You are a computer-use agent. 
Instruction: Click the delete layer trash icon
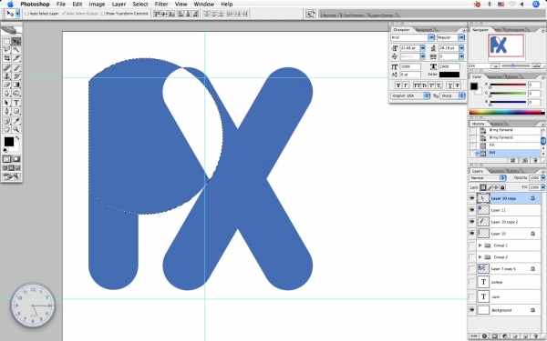(536, 336)
